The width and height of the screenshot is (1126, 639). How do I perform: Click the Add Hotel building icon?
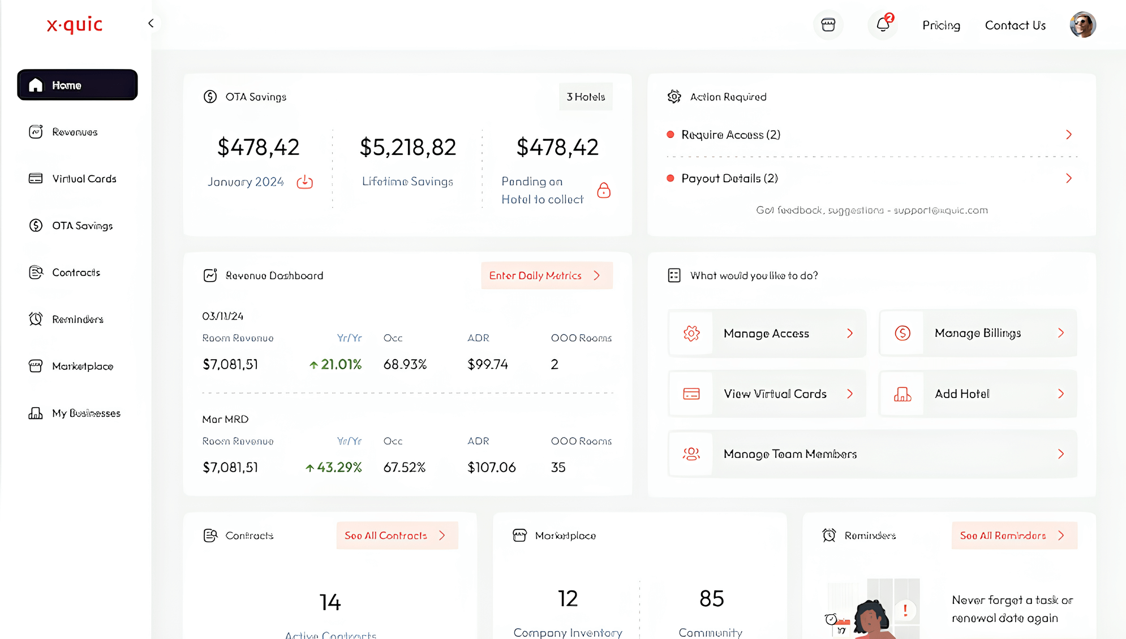click(x=902, y=394)
